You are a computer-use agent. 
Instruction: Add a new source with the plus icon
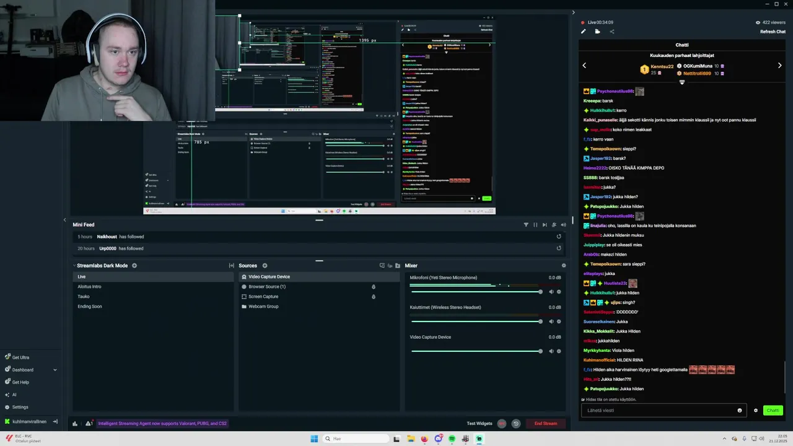point(265,266)
